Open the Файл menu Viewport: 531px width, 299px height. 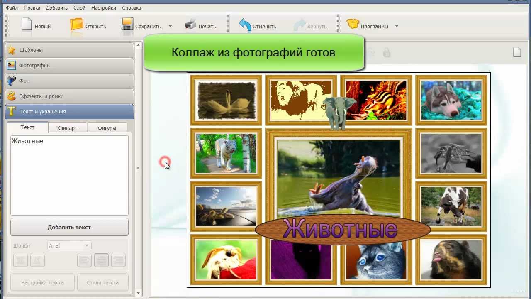[12, 8]
